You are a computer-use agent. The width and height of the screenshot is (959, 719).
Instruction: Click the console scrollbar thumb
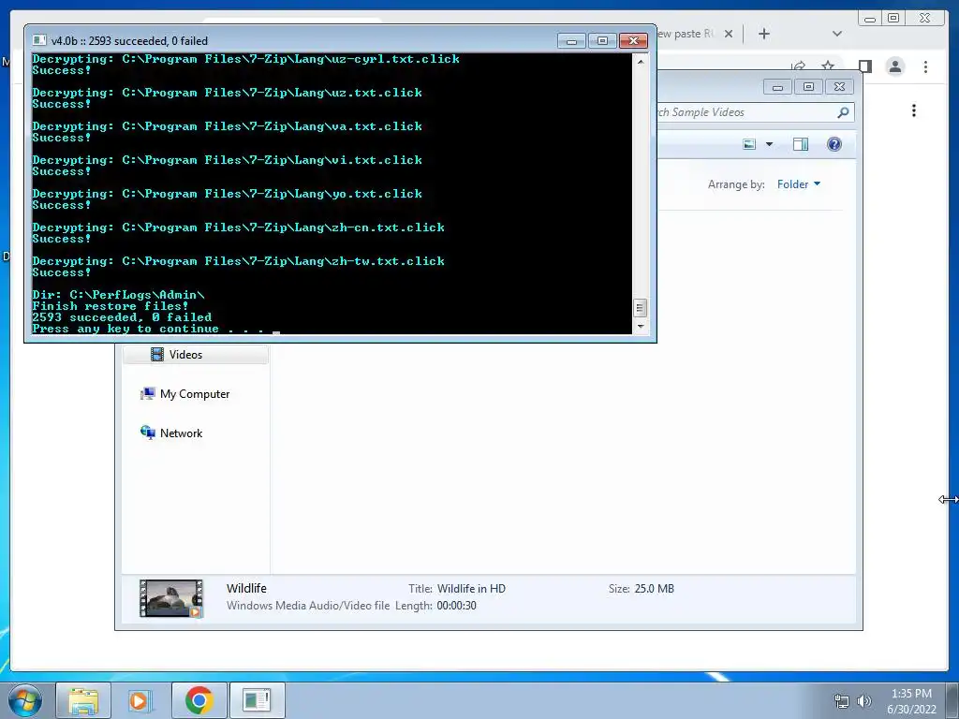(x=640, y=307)
